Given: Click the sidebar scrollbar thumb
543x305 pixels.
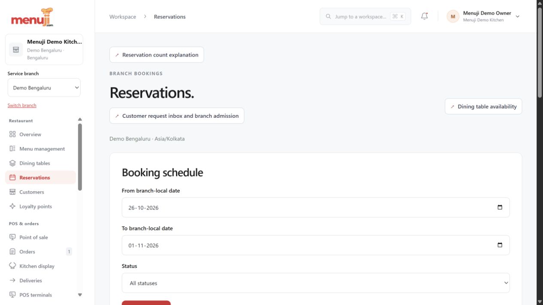Looking at the screenshot, I should click(80, 157).
